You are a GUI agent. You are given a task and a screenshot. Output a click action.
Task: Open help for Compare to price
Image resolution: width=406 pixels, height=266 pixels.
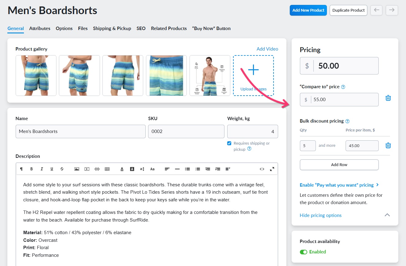coord(343,87)
